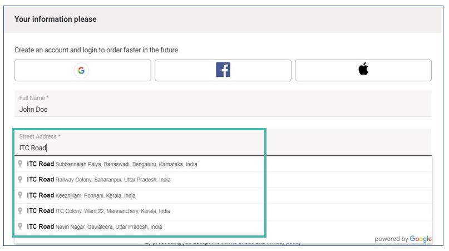Click the Facebook login button box
449x251 pixels.
point(223,71)
